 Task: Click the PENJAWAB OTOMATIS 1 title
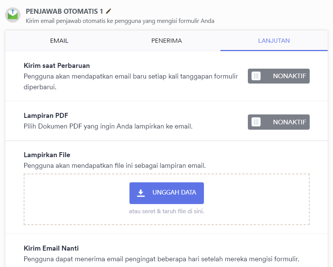pos(65,11)
